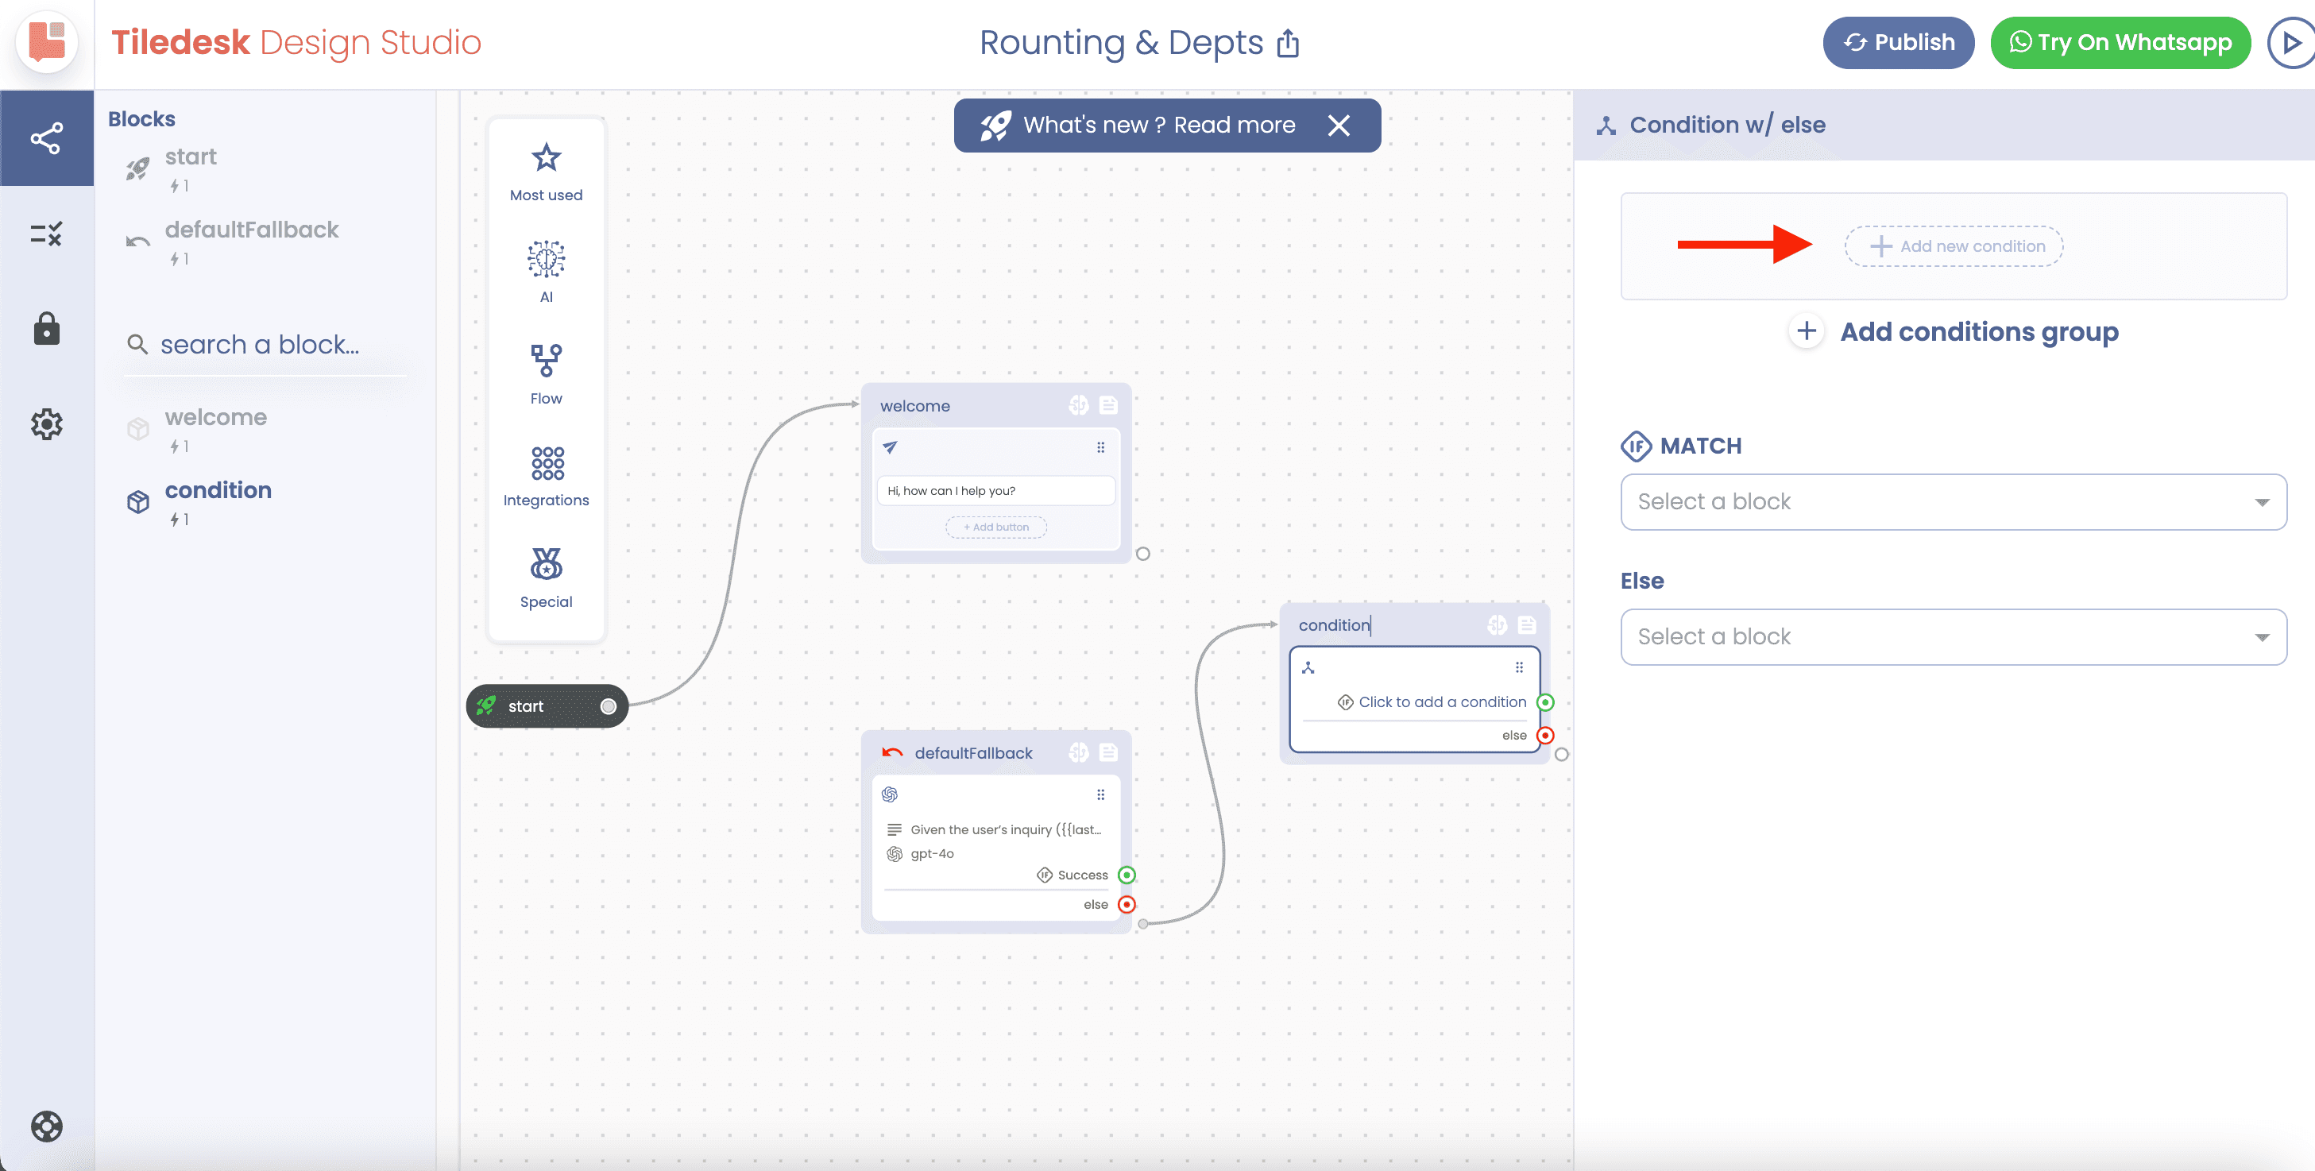Click the condition true green connector
Screen dimensions: 2315x1171
[1545, 701]
